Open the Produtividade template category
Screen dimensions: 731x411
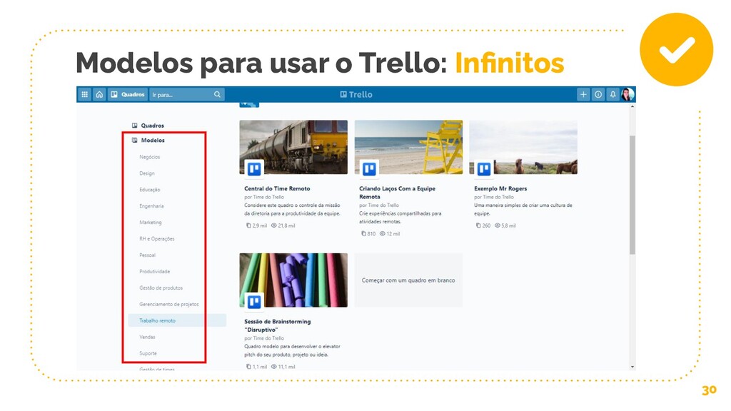pos(154,271)
